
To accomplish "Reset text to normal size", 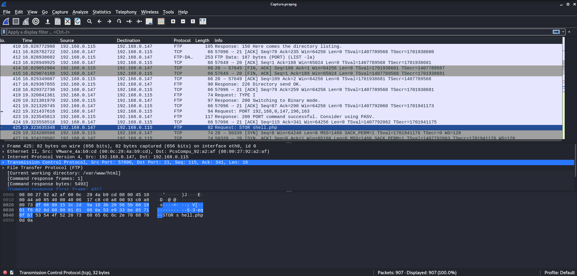I will [193, 21].
